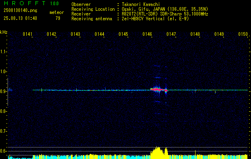The width and height of the screenshot is (251, 159).
Task: Click the 1.0 kHz axis label
Action: [x=3, y=72]
